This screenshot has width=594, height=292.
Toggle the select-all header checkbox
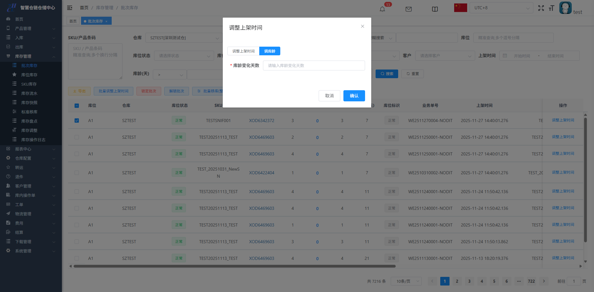tap(77, 106)
